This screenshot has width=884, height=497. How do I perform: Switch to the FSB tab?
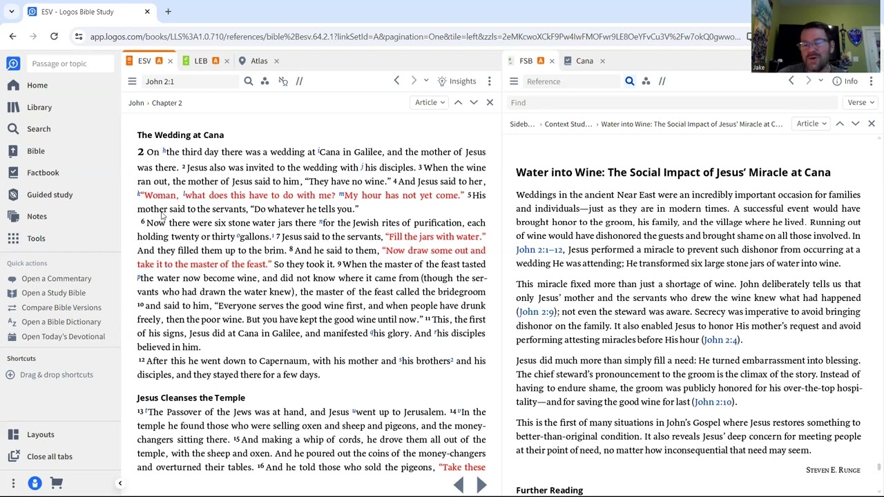526,61
